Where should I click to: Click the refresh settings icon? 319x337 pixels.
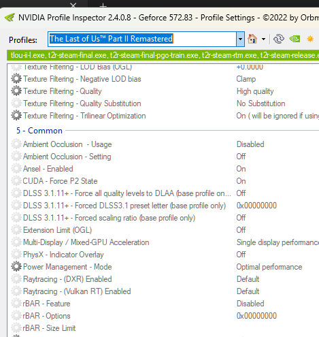click(279, 39)
